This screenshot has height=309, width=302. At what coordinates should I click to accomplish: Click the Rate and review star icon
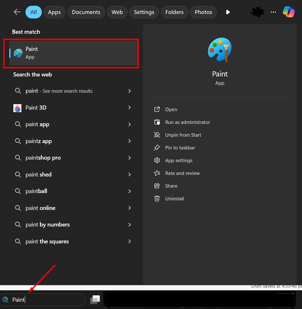pos(157,173)
